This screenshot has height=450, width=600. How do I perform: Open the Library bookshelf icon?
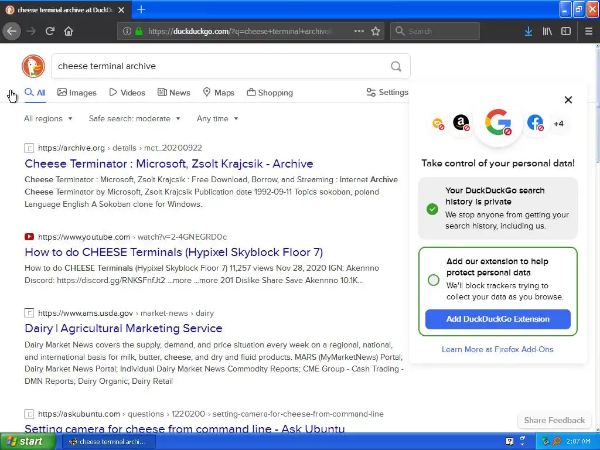(547, 31)
